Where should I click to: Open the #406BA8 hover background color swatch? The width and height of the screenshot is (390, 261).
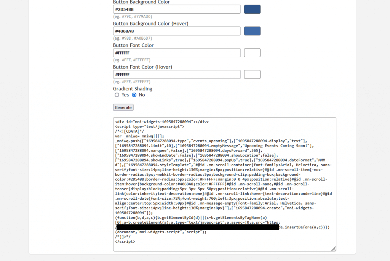pyautogui.click(x=252, y=31)
